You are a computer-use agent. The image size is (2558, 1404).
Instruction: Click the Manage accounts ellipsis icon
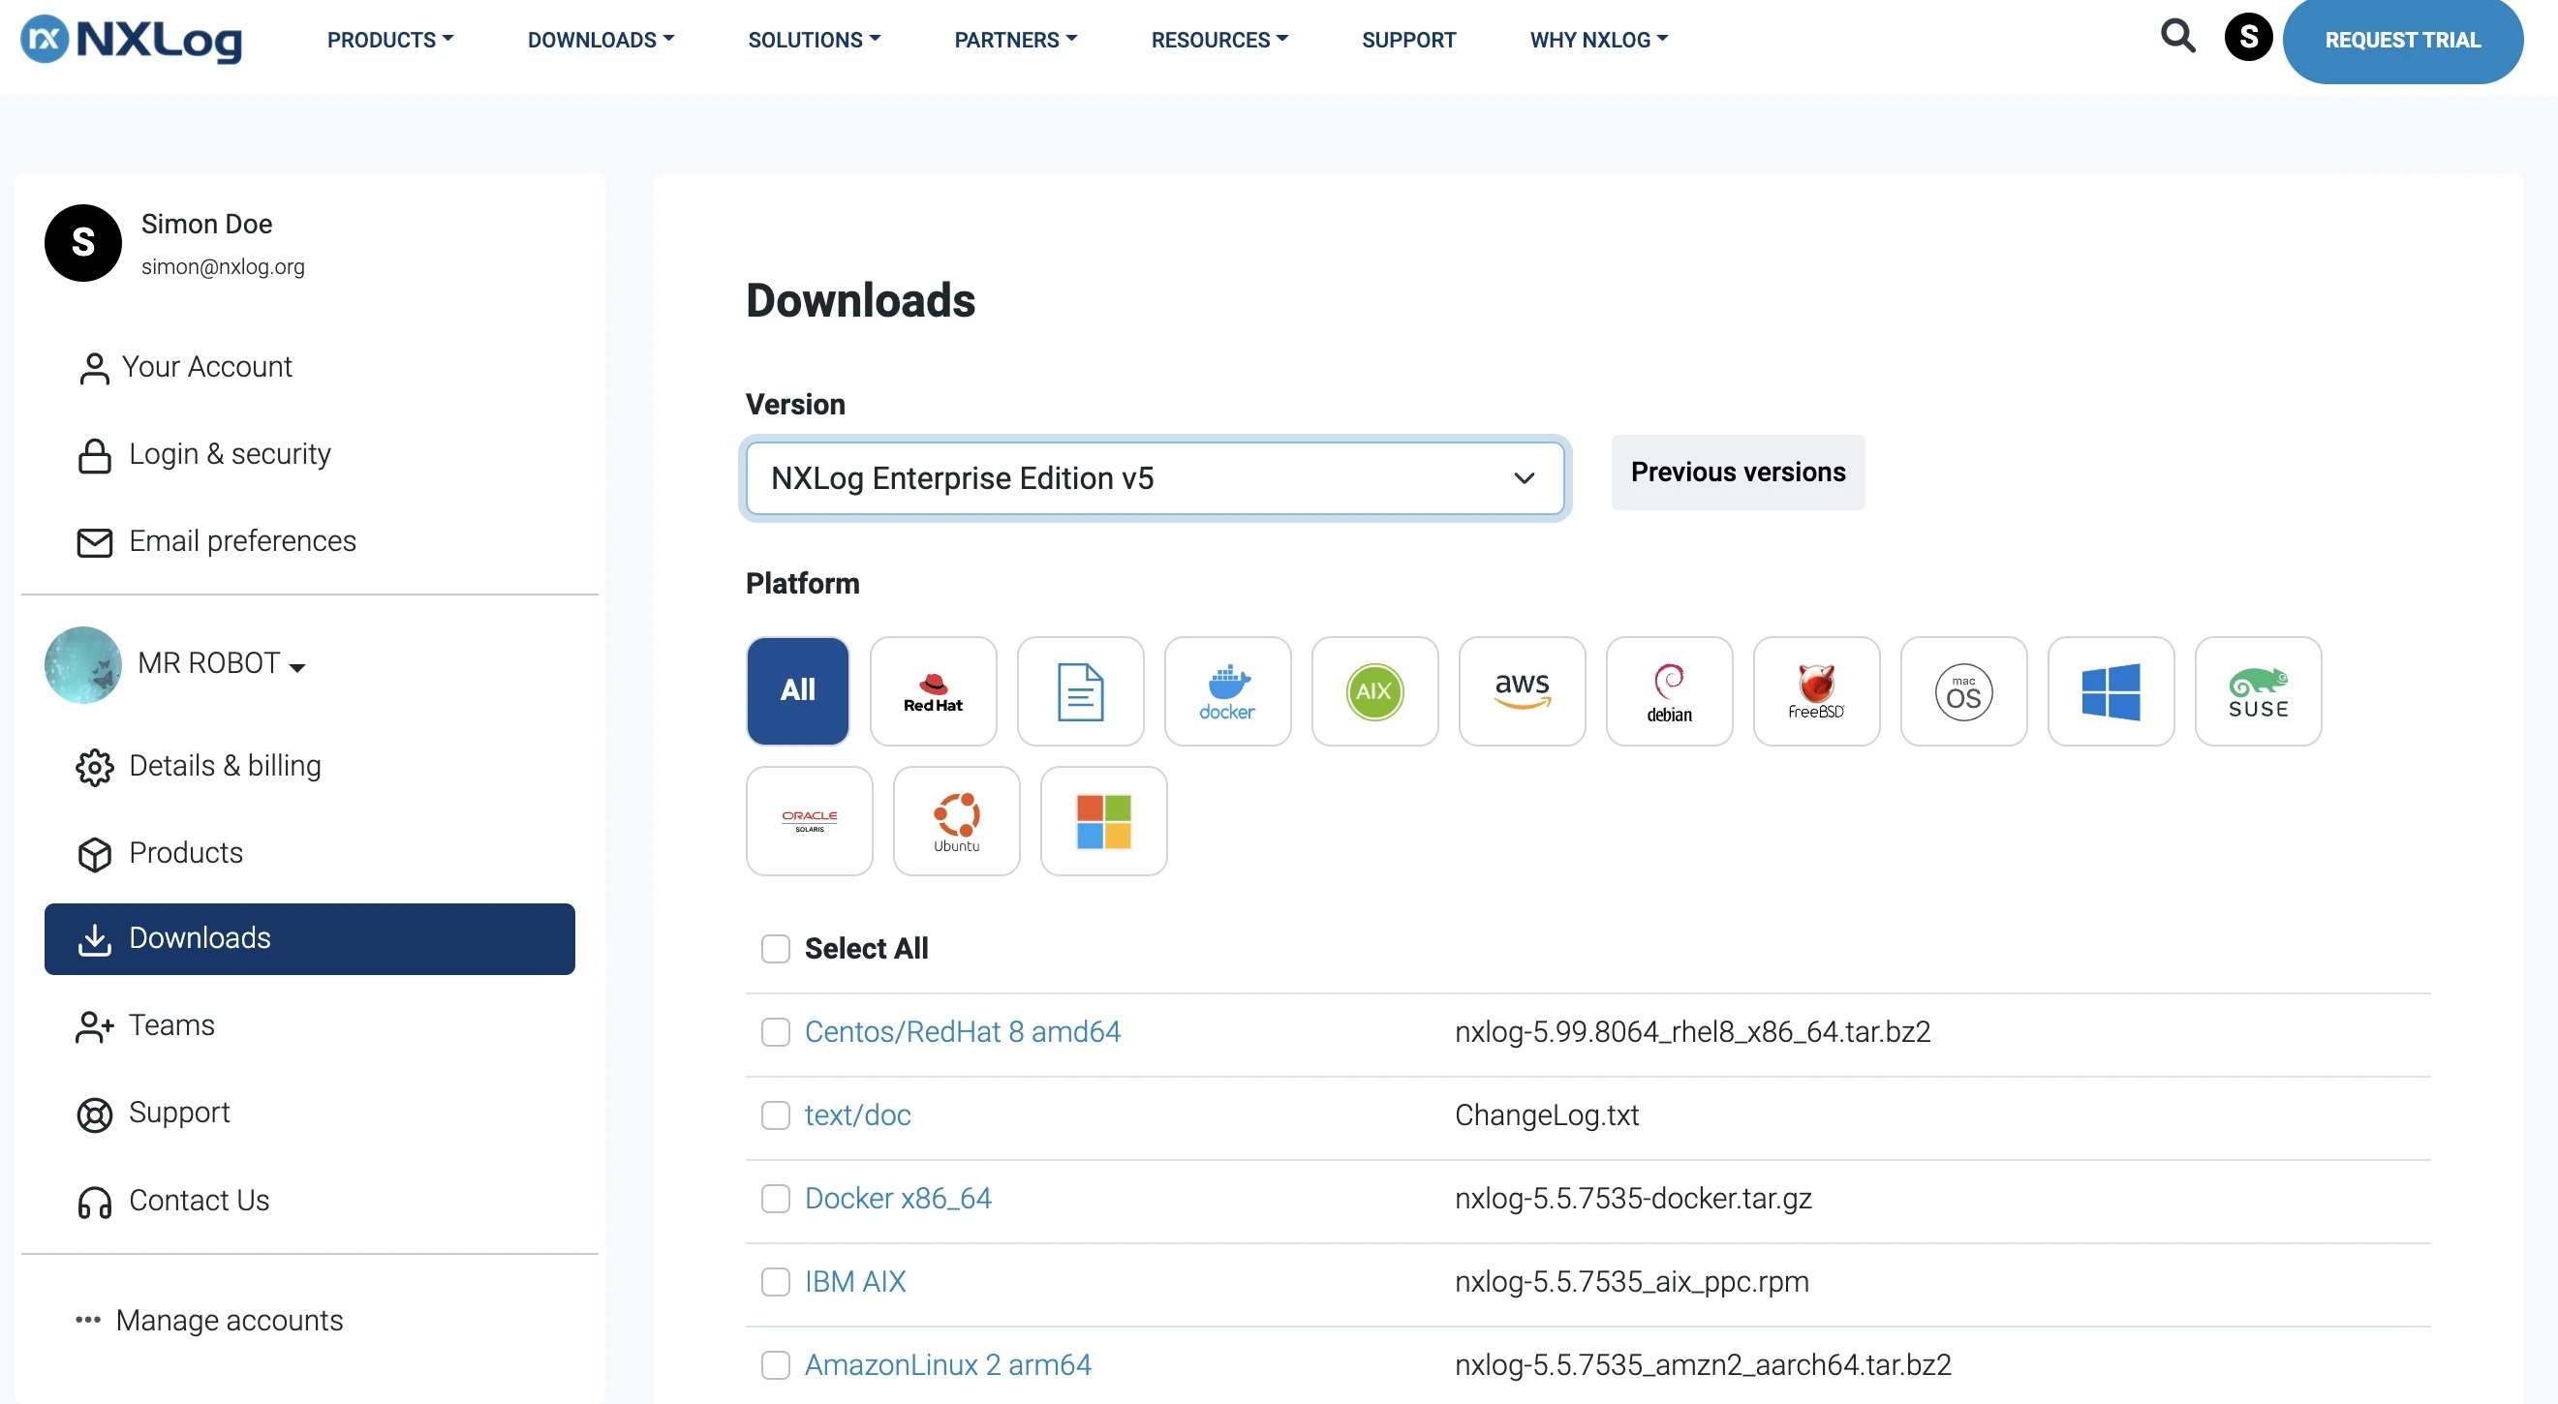(87, 1320)
